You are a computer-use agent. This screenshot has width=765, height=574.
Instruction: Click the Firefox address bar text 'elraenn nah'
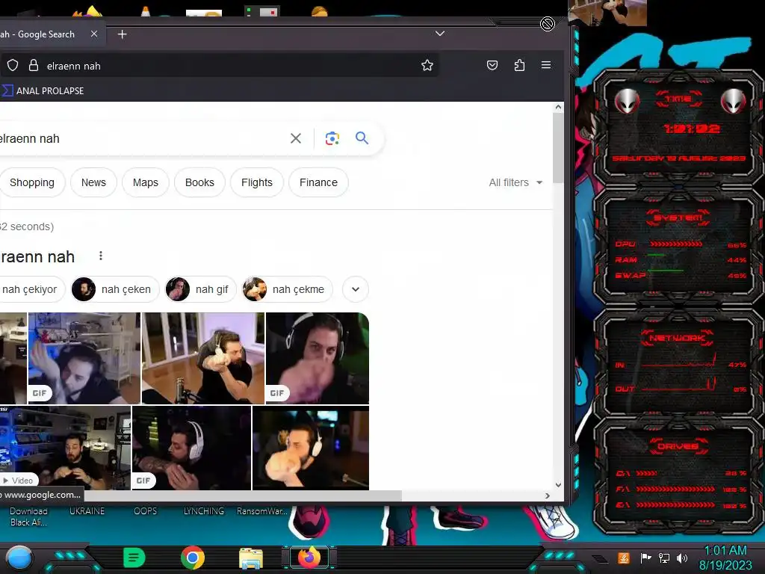tap(74, 66)
